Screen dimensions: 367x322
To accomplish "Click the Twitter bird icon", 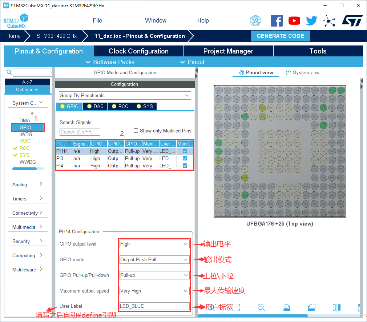I will tap(311, 21).
